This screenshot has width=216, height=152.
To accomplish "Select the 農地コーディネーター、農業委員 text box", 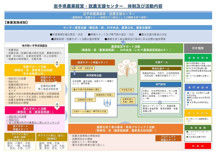I will 161,109.
